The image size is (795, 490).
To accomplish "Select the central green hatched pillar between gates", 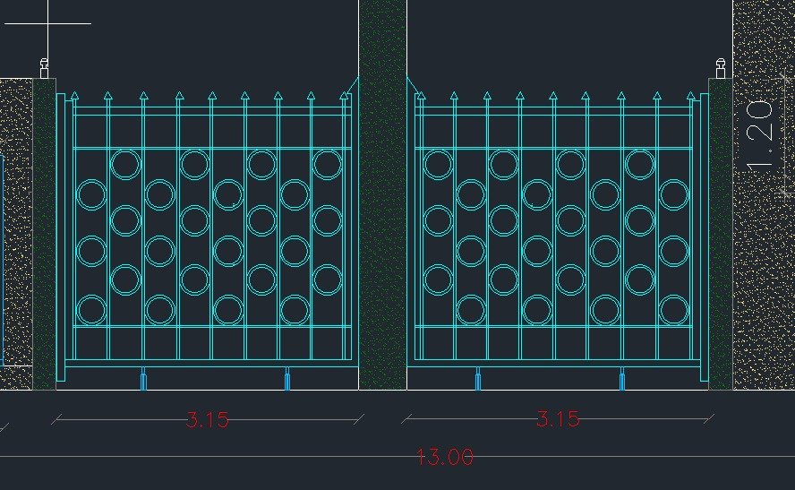I will coord(383,194).
